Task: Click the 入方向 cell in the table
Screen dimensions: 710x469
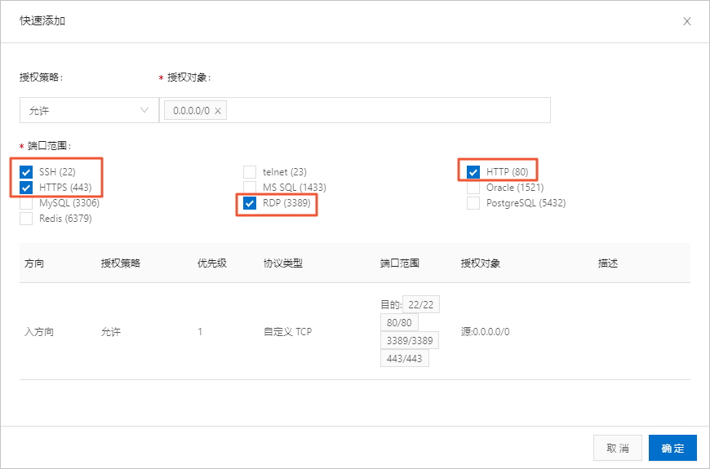Action: pyautogui.click(x=39, y=332)
